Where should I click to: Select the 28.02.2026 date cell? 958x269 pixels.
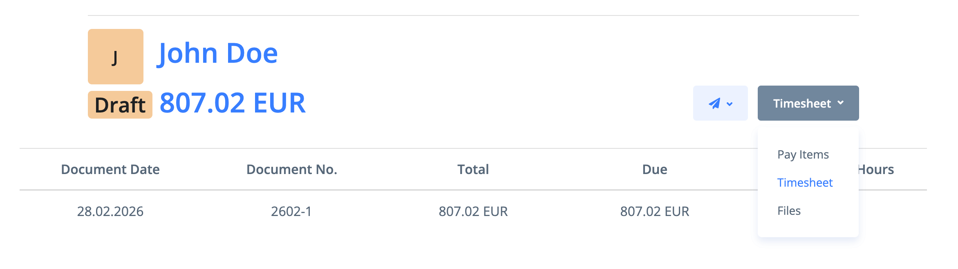(110, 212)
